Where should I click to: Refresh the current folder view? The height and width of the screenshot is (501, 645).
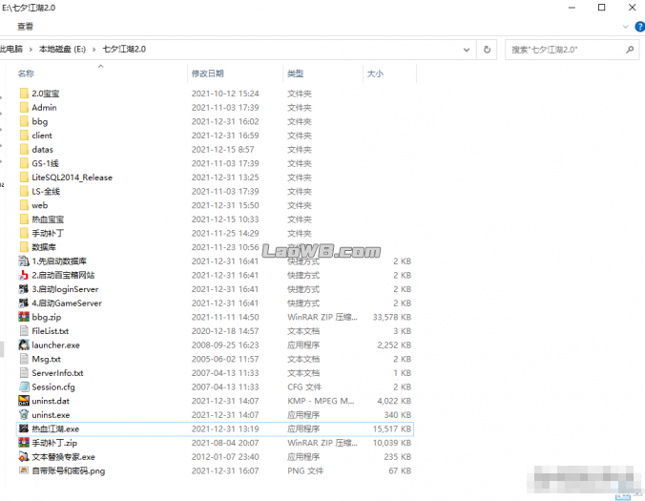click(x=487, y=50)
